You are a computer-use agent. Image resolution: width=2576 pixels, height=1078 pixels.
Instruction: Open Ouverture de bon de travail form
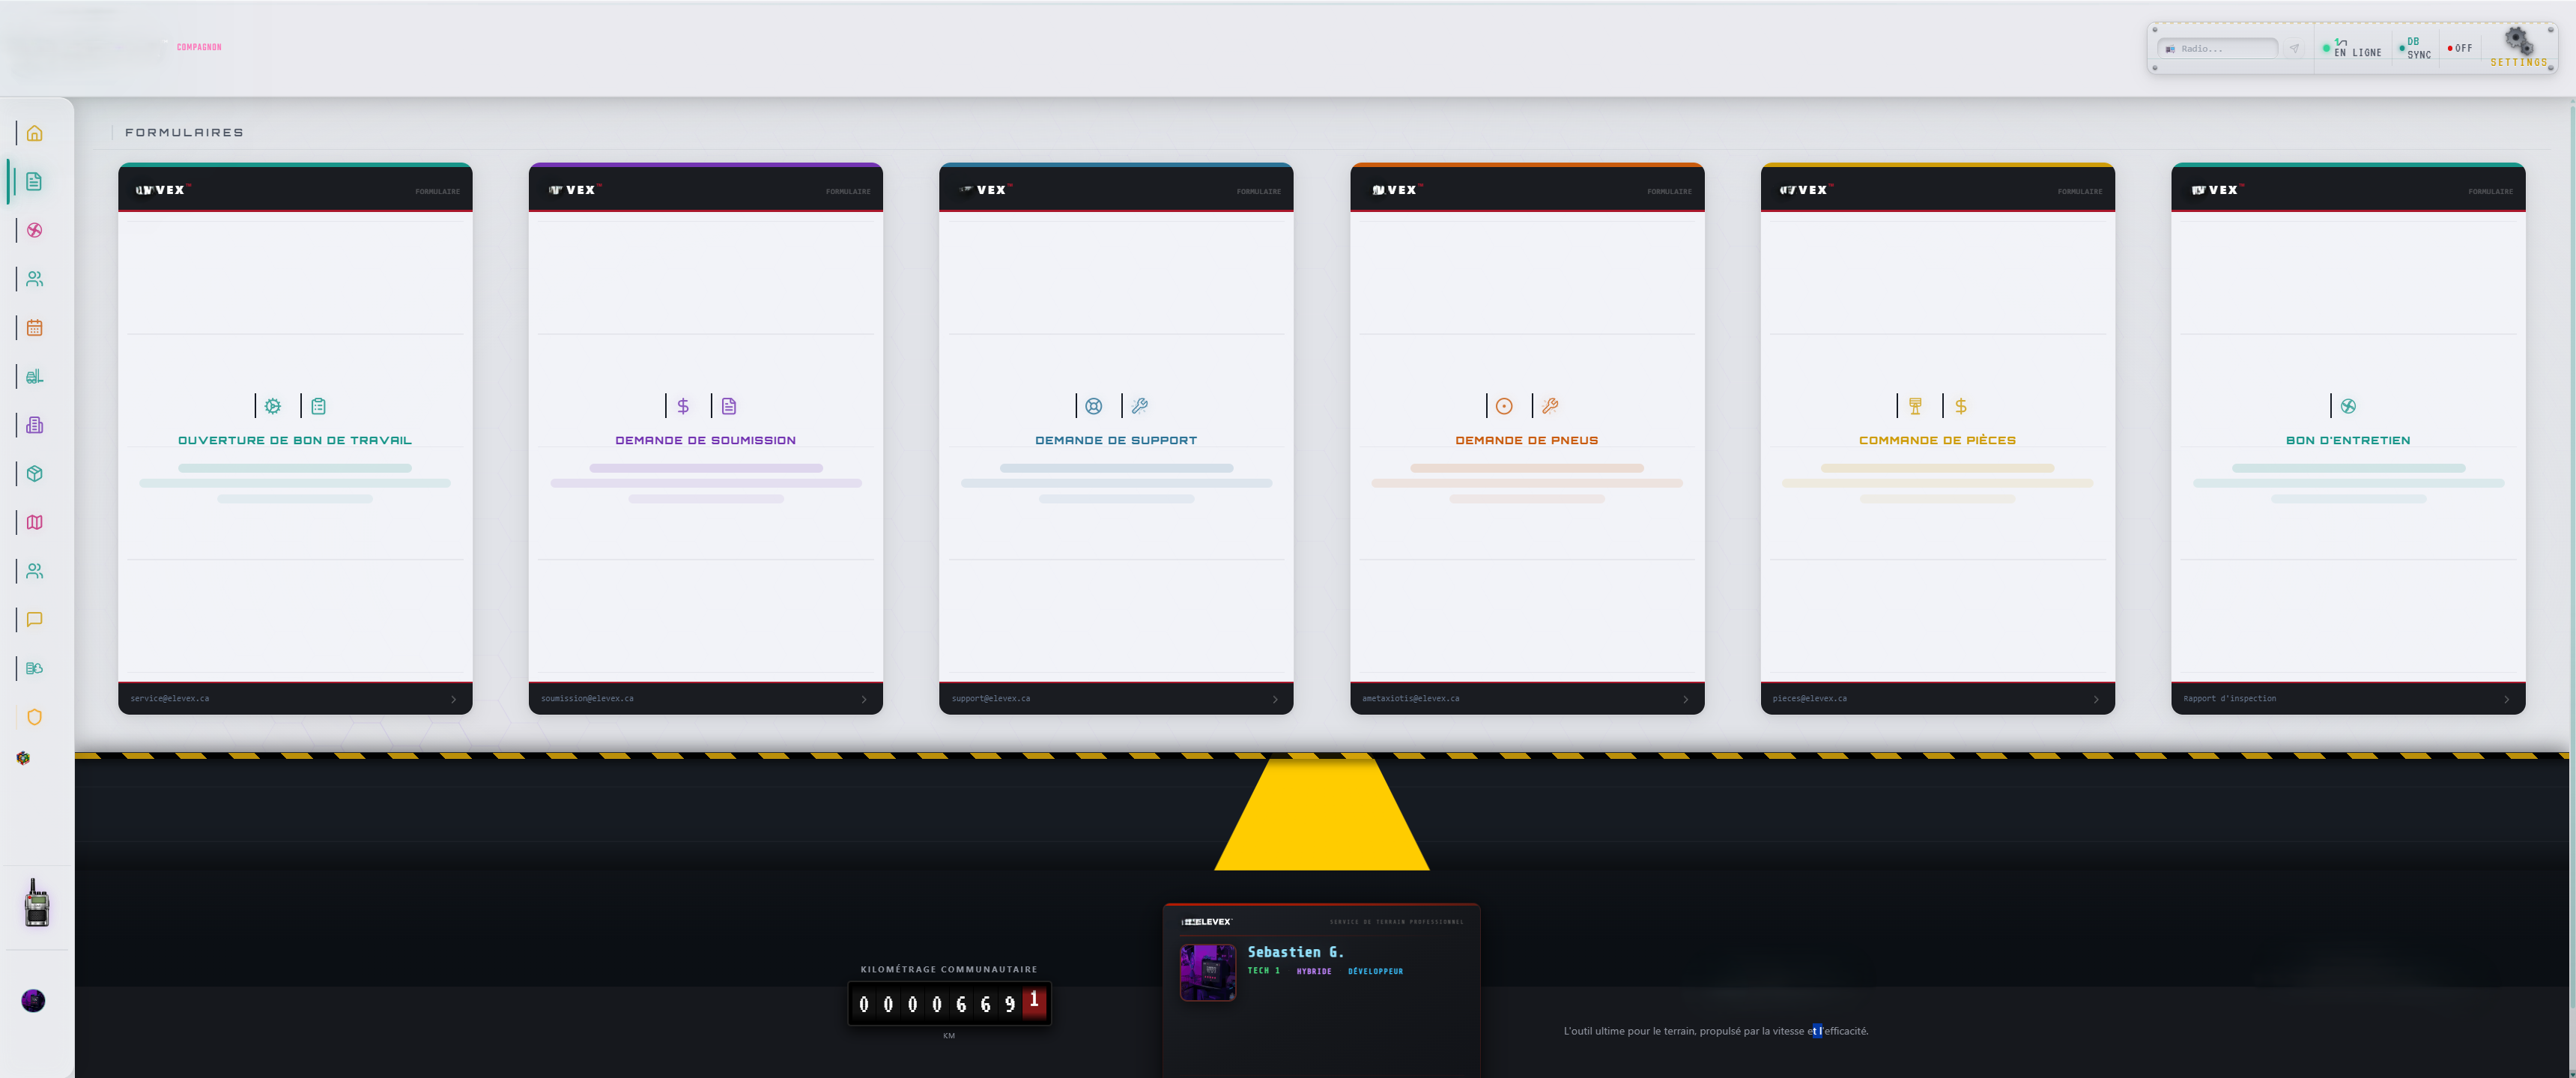(x=295, y=440)
